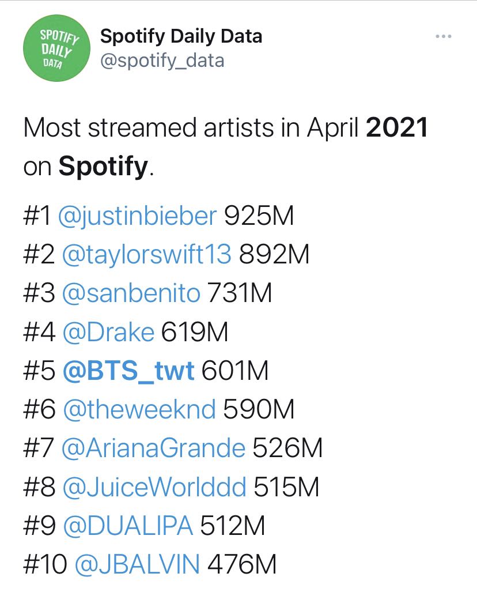Viewport: 477px width, 592px height.
Task: Open the three-dot more options menu
Action: (x=444, y=37)
